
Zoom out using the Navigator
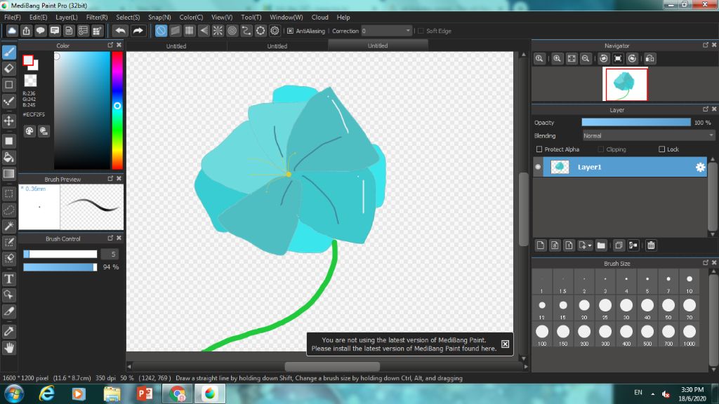(x=586, y=59)
